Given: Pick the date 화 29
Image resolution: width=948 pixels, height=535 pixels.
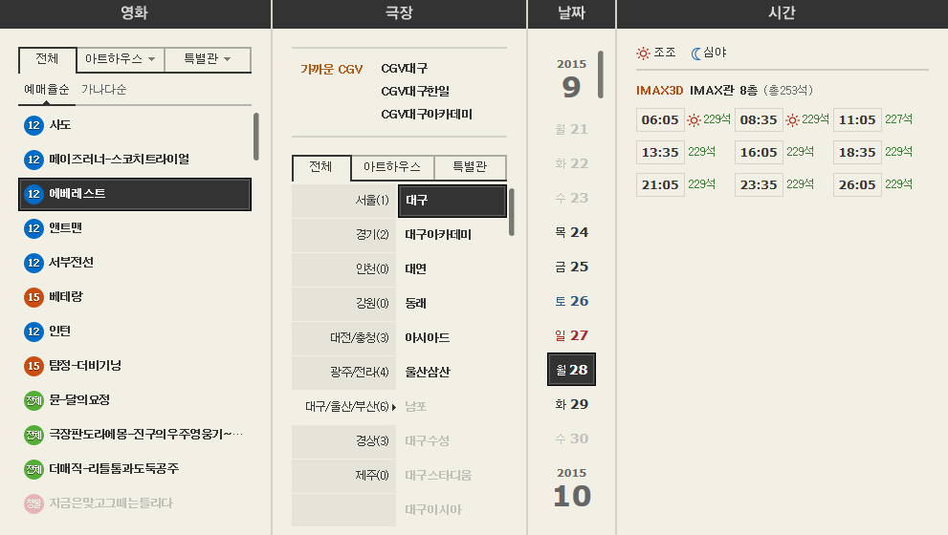Looking at the screenshot, I should (571, 404).
